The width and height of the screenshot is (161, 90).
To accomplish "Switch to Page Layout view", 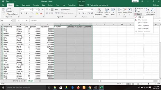I will (x=133, y=84).
